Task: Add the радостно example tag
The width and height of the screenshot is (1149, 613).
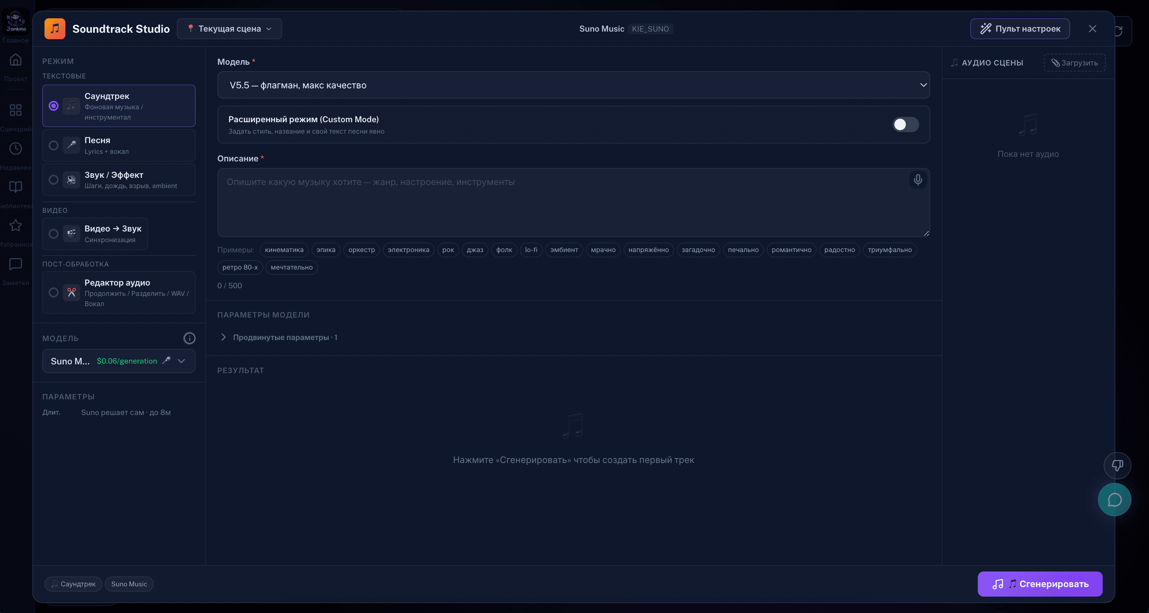Action: 839,250
